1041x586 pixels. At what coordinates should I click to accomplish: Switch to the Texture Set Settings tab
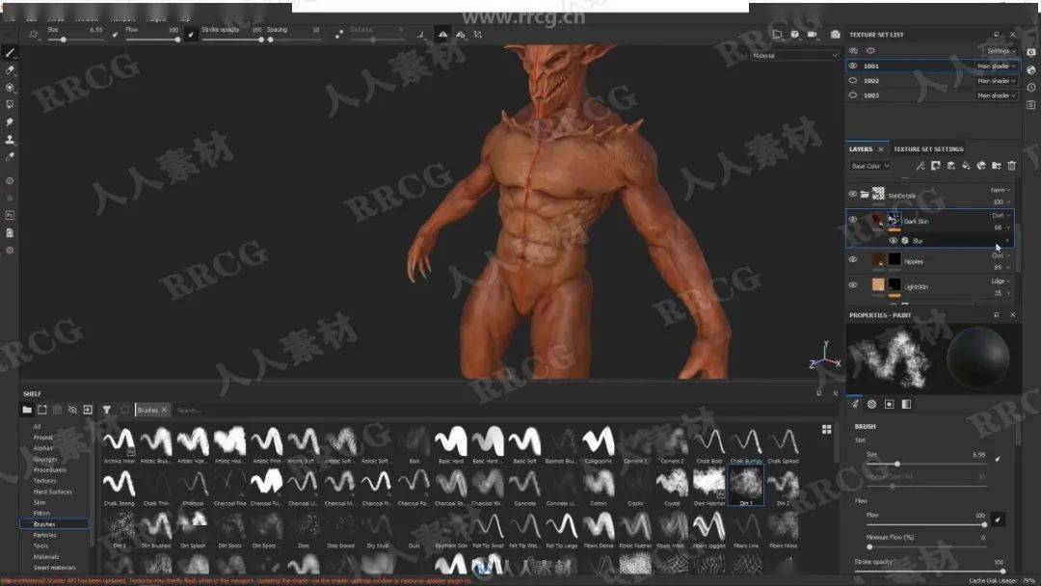point(927,149)
